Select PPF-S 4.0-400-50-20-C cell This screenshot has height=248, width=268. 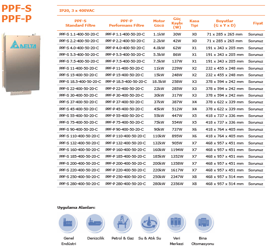[79, 48]
